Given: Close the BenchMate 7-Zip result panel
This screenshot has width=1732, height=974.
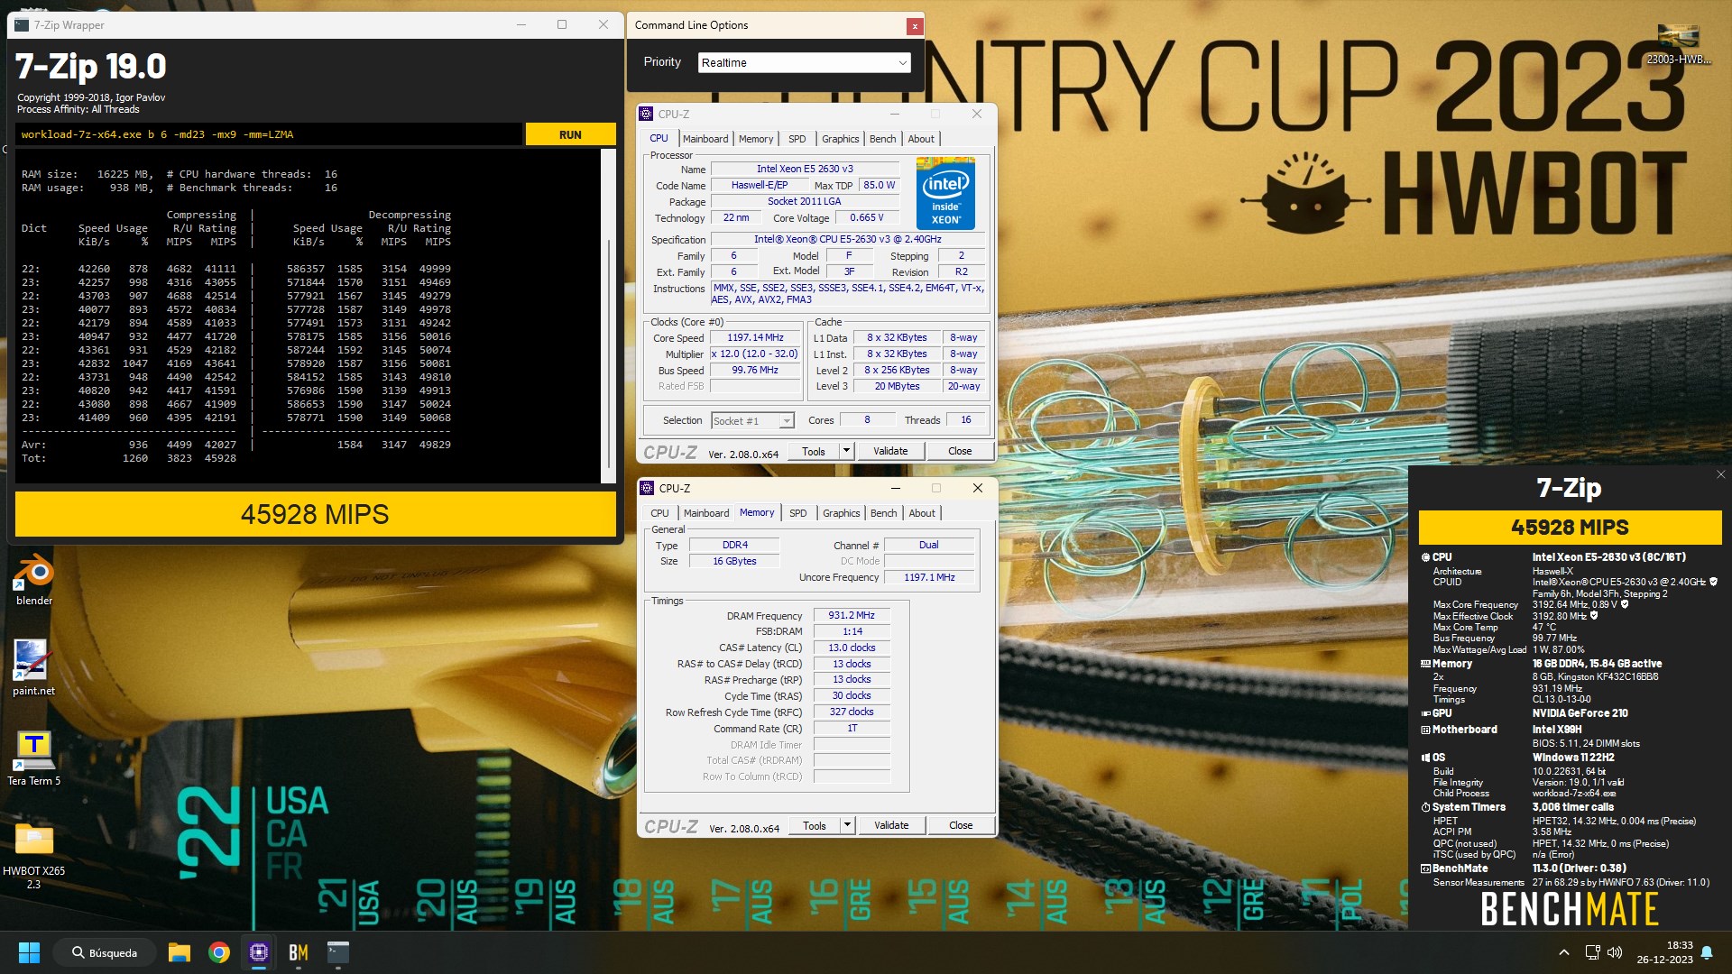Looking at the screenshot, I should (x=1720, y=474).
